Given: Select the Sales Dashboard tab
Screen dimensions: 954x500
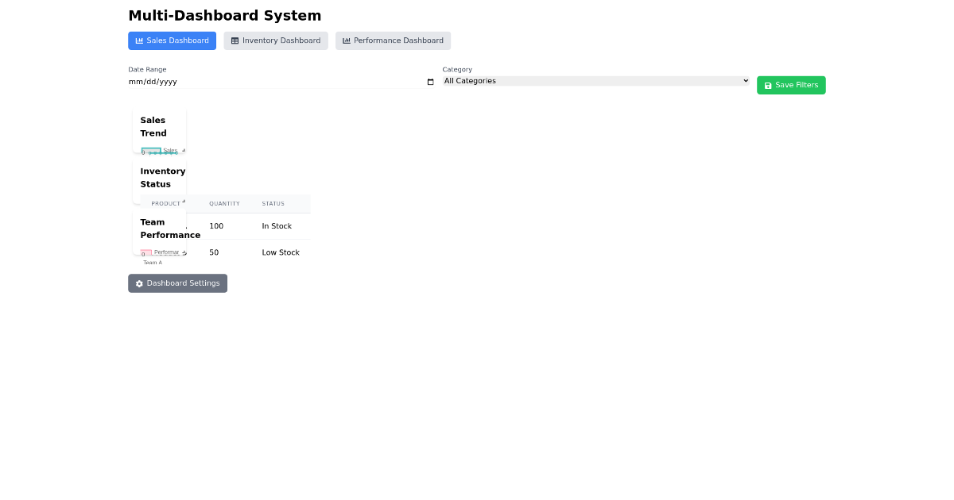Looking at the screenshot, I should [172, 41].
